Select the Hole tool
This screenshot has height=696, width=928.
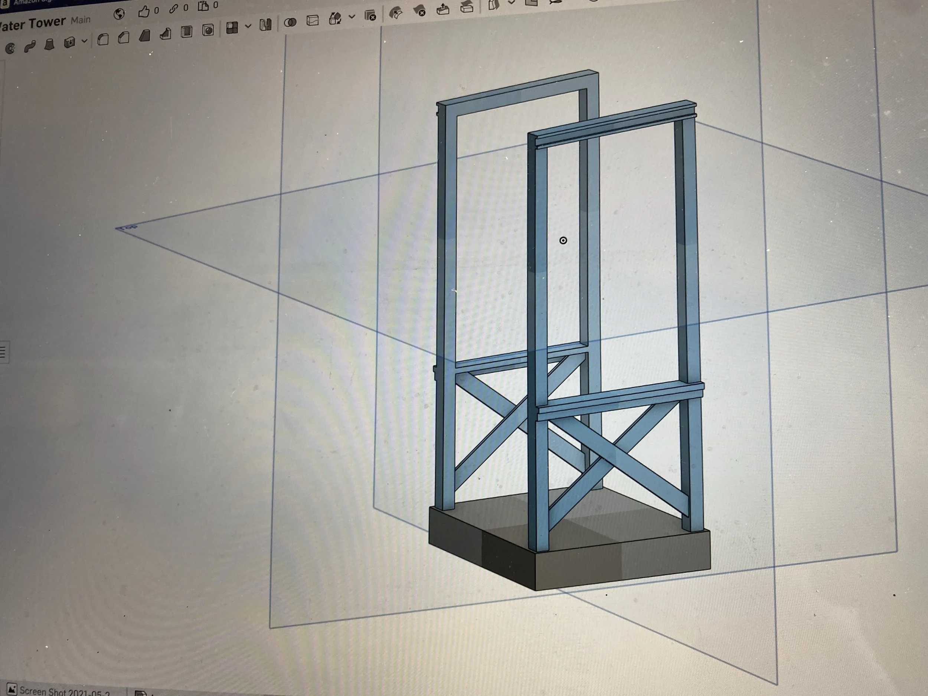(x=208, y=30)
